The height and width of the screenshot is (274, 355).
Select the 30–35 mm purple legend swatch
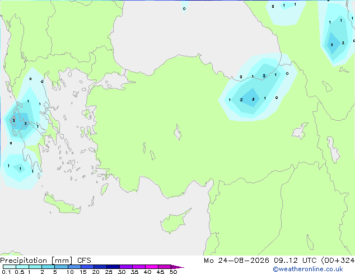[x=126, y=267]
